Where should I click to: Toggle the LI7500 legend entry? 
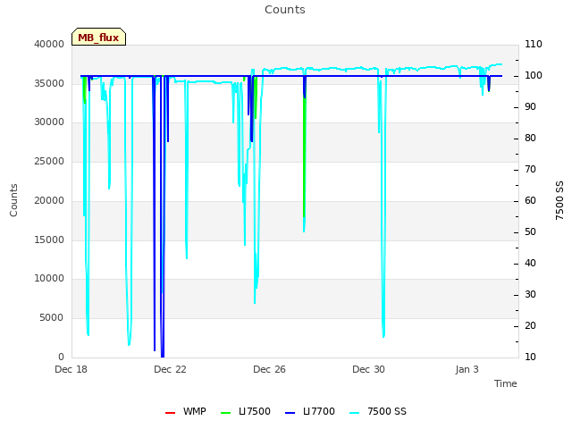(246, 411)
